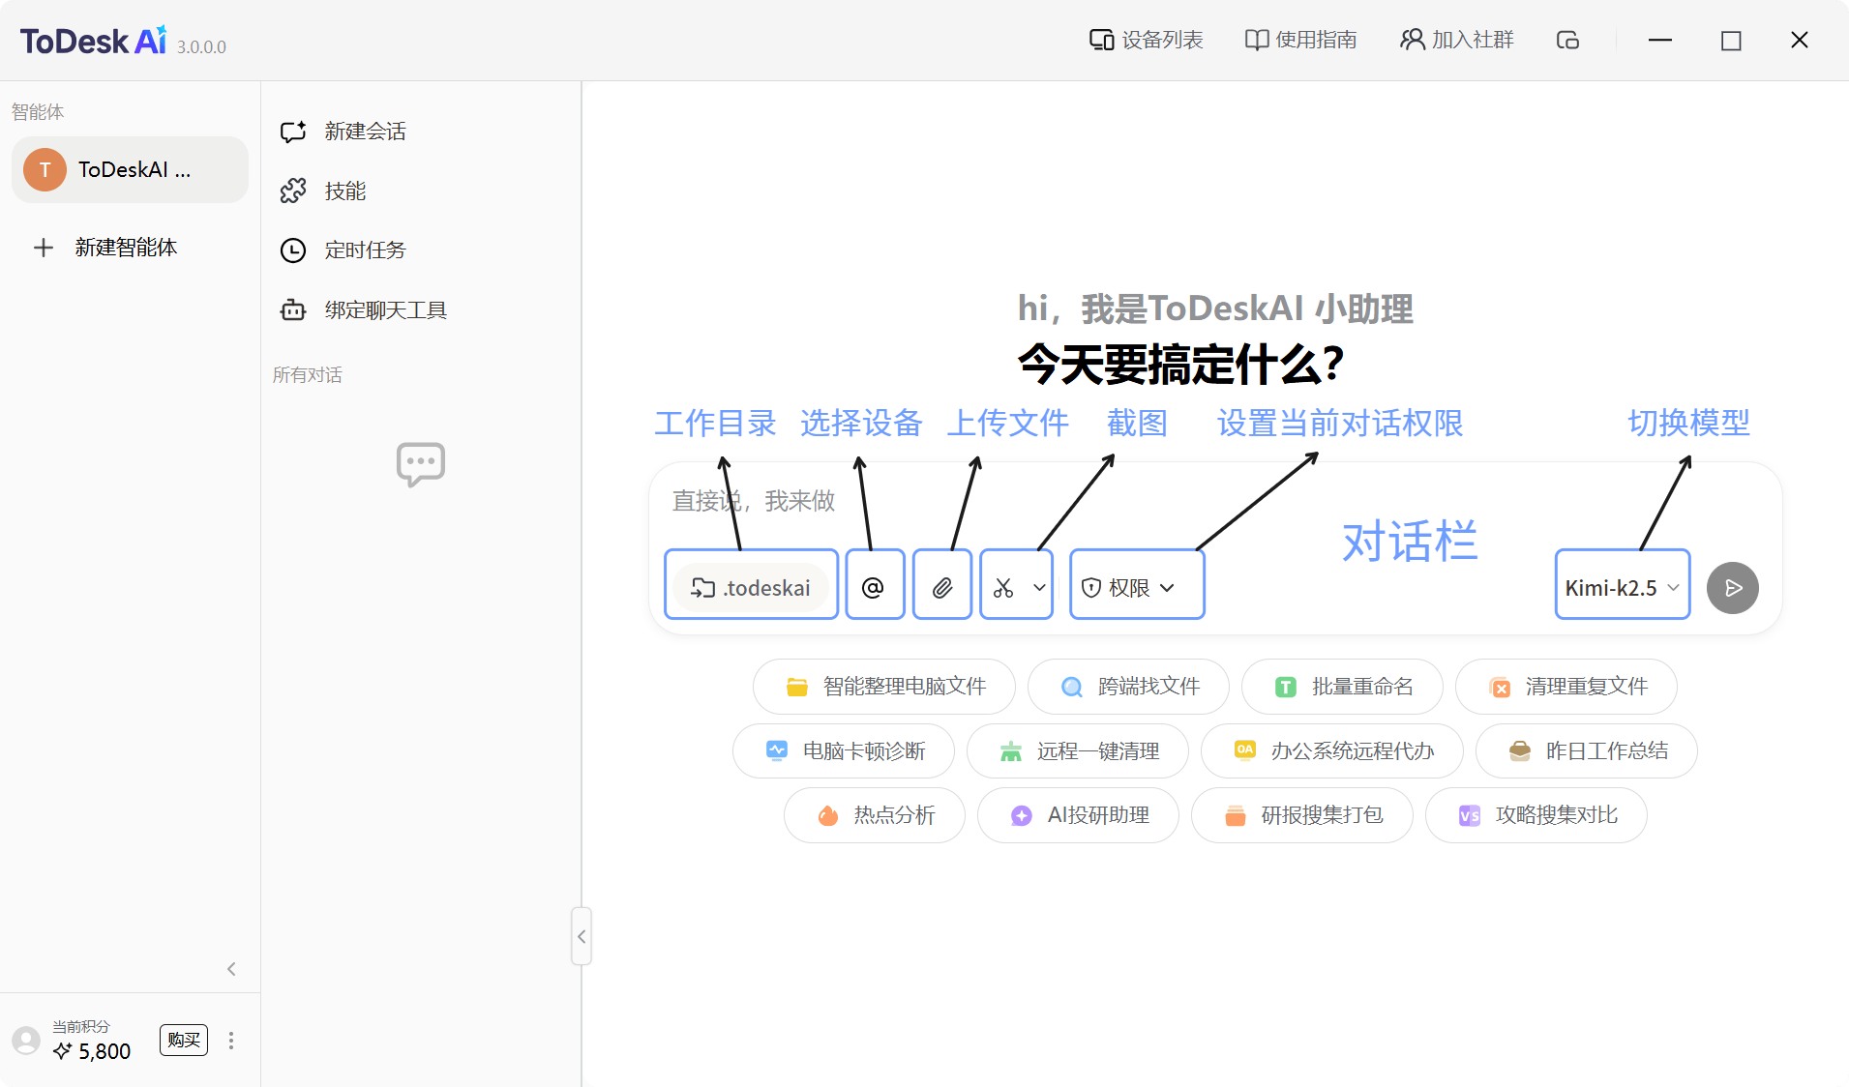Maximize the ToDesk AI window
This screenshot has height=1087, width=1849.
pyautogui.click(x=1731, y=40)
